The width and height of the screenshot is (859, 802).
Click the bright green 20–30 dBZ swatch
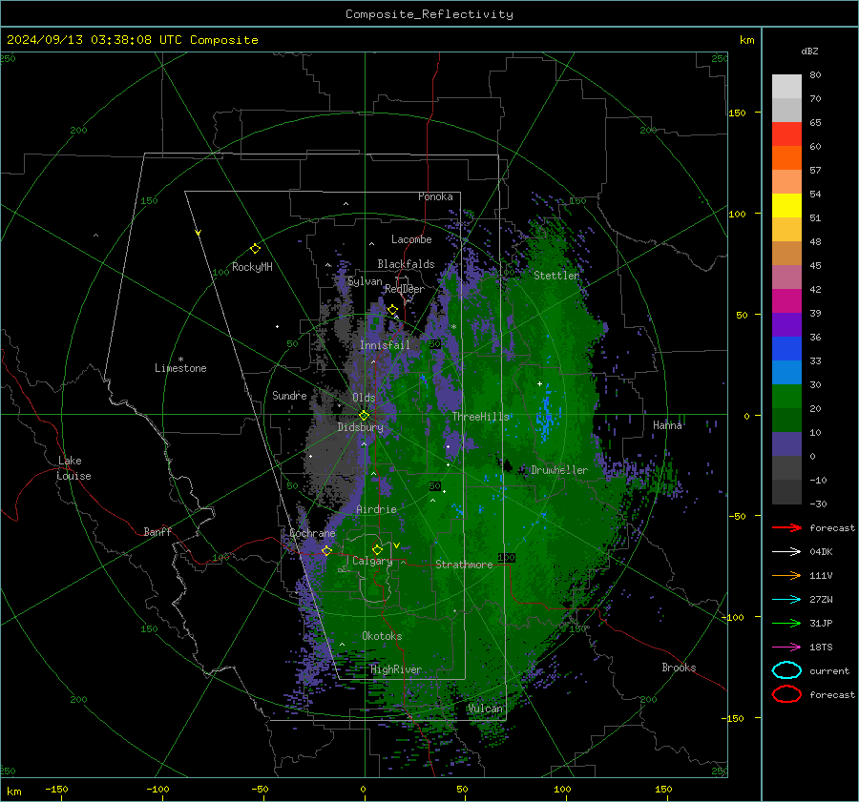pyautogui.click(x=786, y=397)
